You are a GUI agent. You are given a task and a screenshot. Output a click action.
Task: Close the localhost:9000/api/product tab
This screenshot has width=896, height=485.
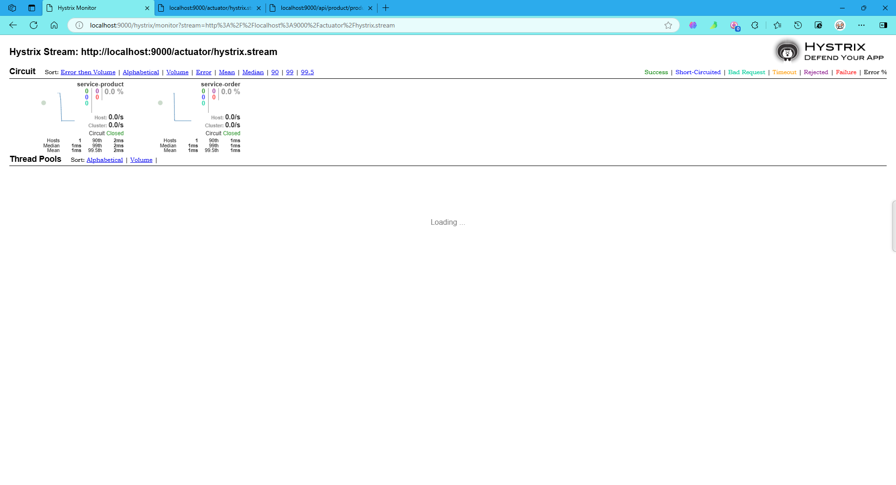tap(370, 8)
